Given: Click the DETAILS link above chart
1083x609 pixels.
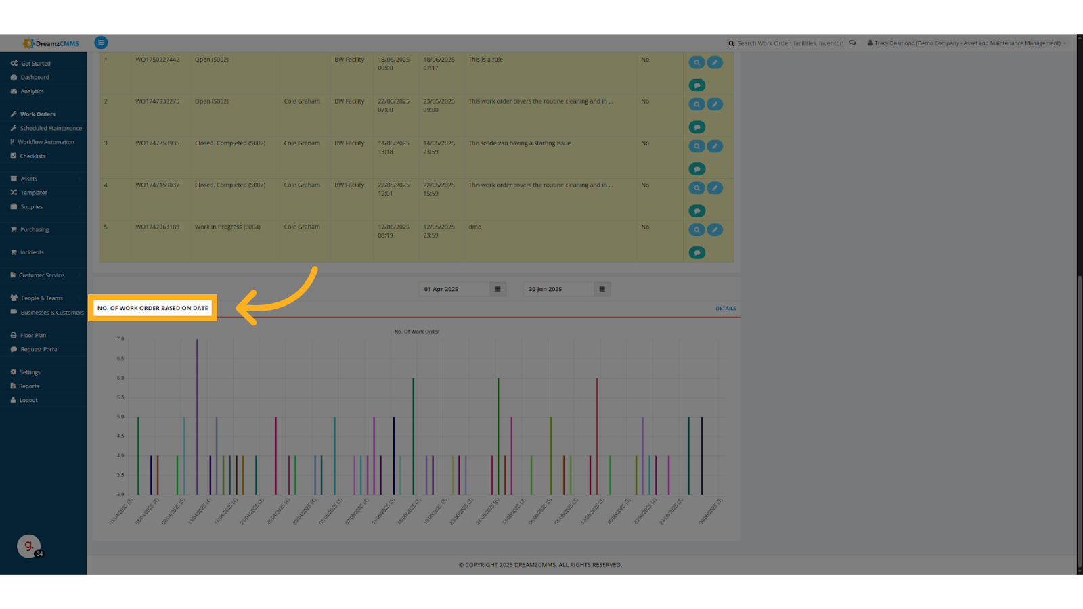Looking at the screenshot, I should 726,309.
